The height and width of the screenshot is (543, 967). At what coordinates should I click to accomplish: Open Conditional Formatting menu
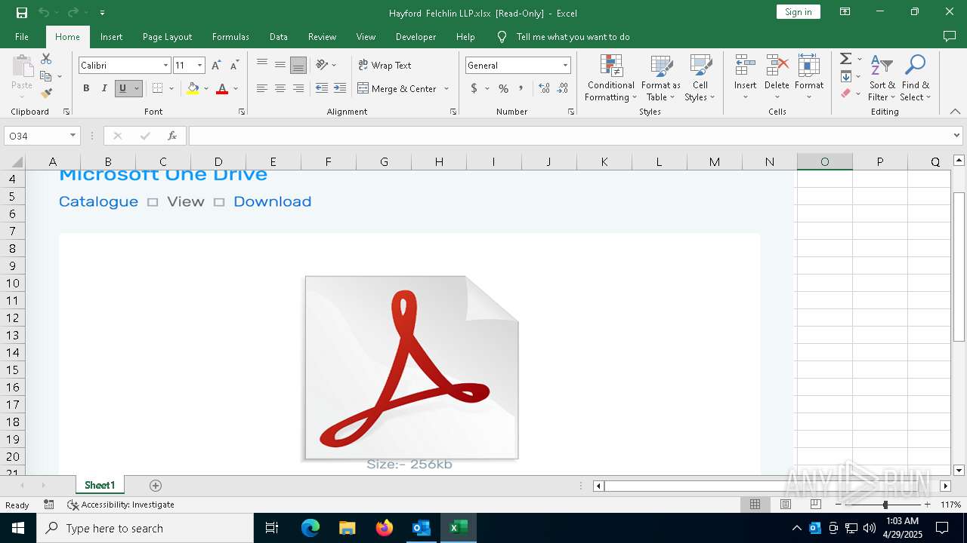coord(610,78)
